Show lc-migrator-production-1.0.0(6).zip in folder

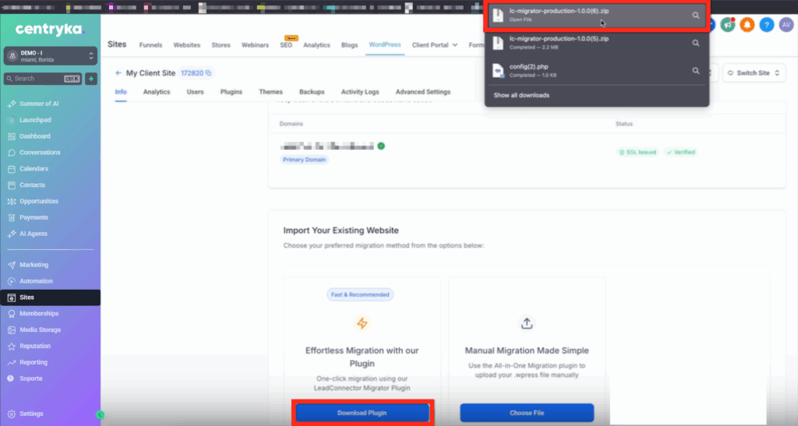point(695,16)
